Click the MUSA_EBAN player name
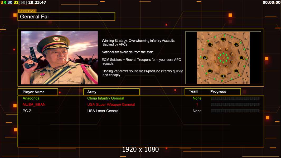The height and width of the screenshot is (158, 281). click(x=34, y=105)
